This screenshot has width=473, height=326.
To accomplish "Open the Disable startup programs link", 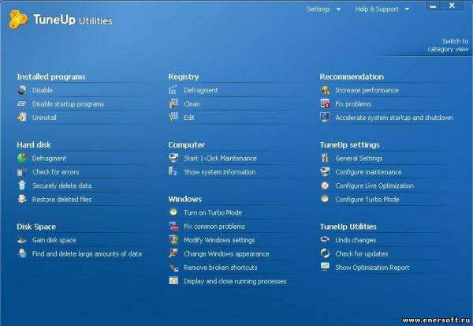I will [x=68, y=104].
